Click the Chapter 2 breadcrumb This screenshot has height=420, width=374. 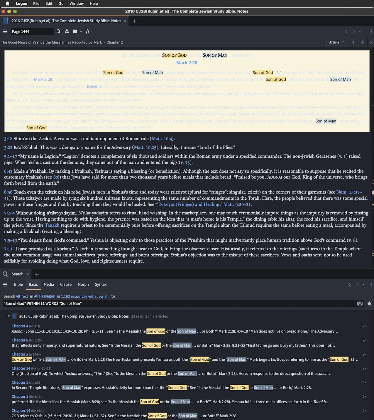point(114,42)
